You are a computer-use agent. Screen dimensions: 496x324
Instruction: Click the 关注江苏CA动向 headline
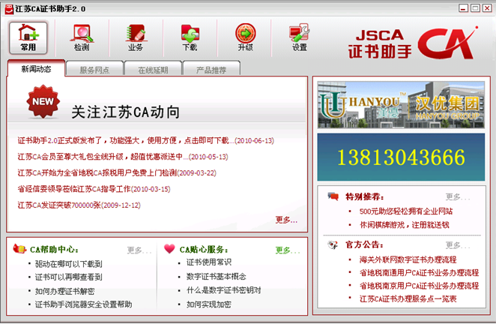coord(126,112)
